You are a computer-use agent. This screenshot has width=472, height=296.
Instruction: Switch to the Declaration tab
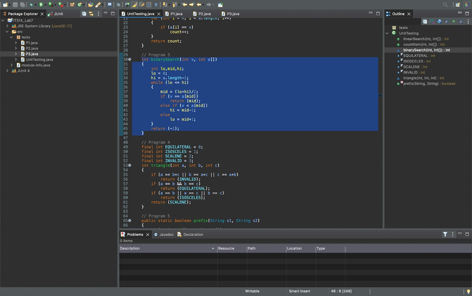click(190, 234)
